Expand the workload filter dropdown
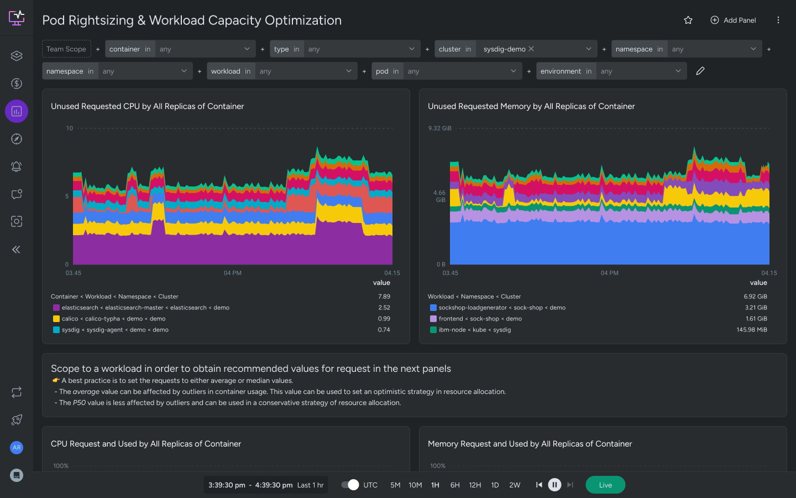The image size is (796, 498). (348, 71)
